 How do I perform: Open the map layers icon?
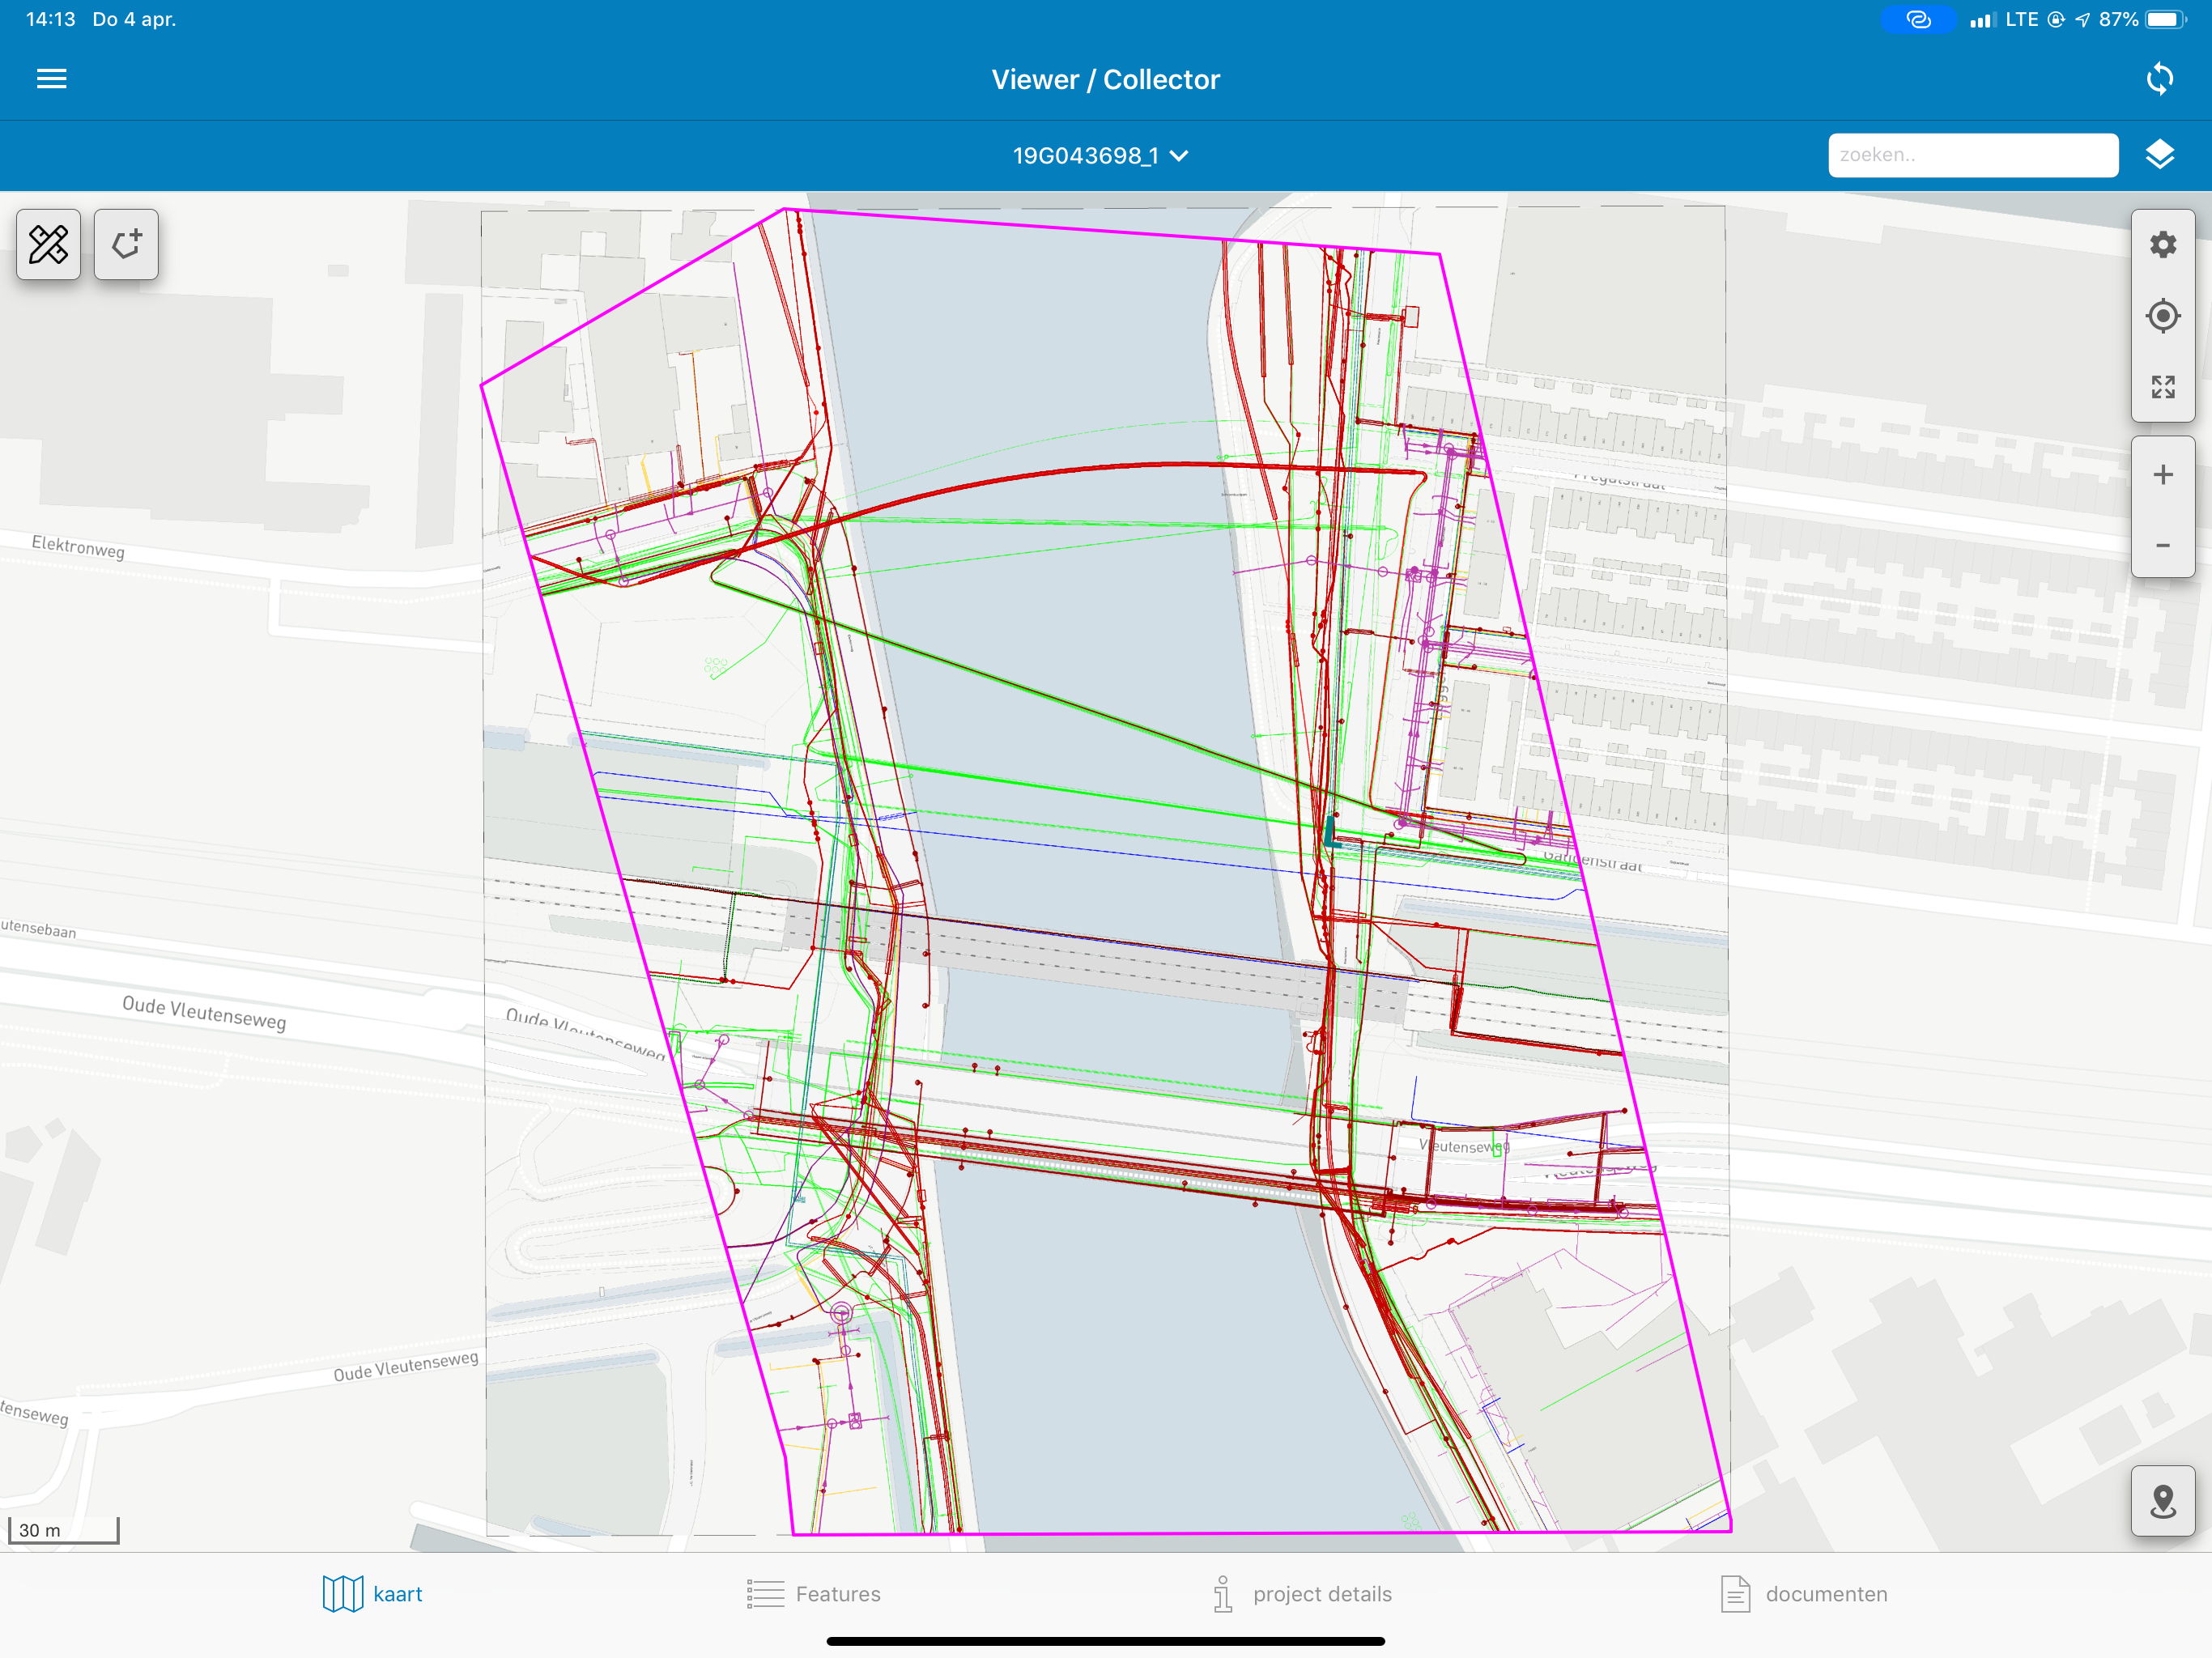click(x=2159, y=155)
